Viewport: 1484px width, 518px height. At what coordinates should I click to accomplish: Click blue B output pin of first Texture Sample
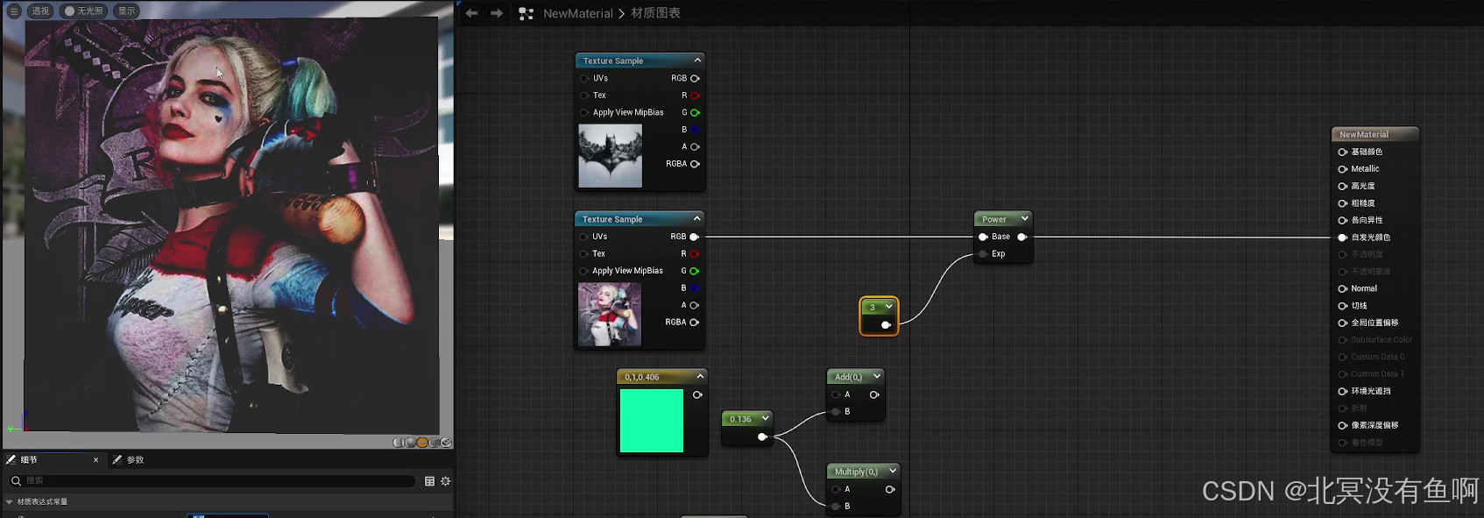695,130
